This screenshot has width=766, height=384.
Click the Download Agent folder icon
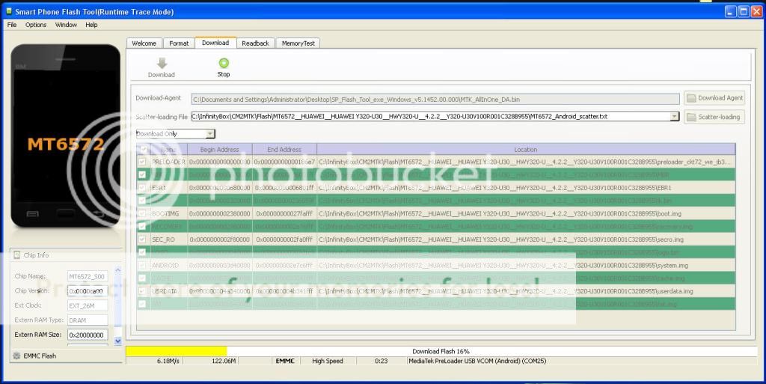pos(692,98)
